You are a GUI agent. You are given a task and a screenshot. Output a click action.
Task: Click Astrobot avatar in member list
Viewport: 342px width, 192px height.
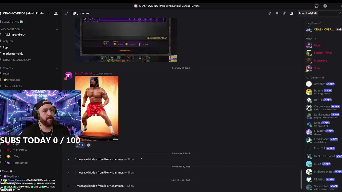tap(309, 84)
